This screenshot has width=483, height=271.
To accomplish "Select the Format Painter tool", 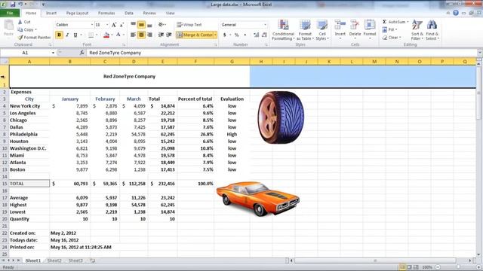I will pos(34,37).
